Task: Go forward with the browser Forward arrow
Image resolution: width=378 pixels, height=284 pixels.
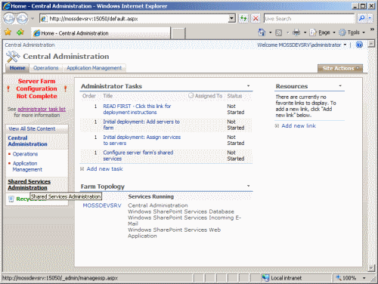Action: (x=23, y=18)
